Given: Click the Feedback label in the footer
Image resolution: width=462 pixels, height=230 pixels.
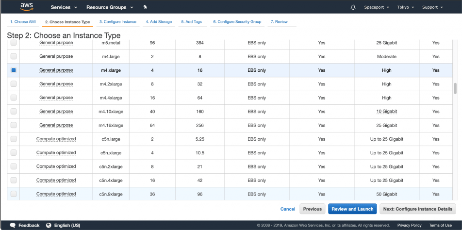Looking at the screenshot, I should point(29,225).
